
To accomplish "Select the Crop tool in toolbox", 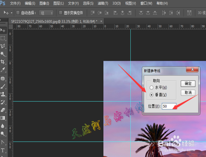I will (2, 61).
